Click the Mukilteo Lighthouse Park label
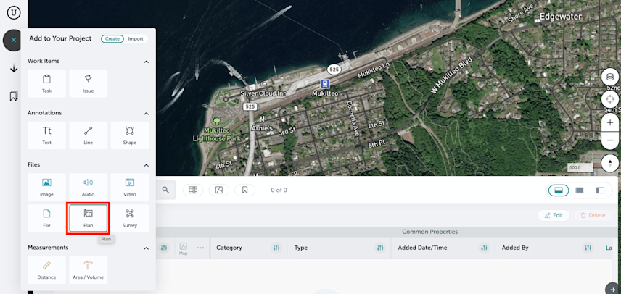This screenshot has width=621, height=294. coord(217,135)
